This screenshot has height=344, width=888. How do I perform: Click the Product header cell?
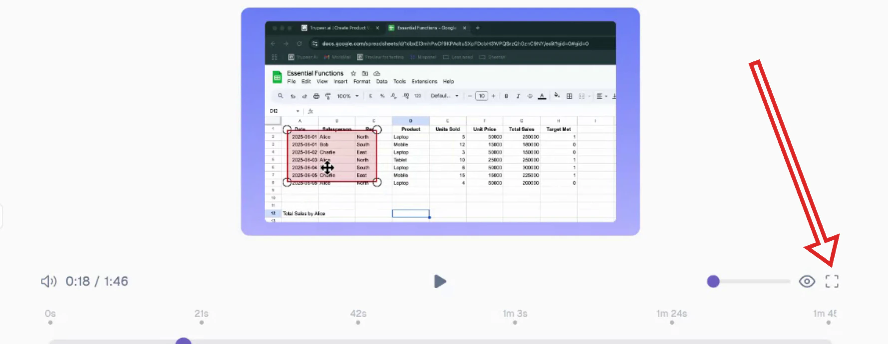[x=411, y=129]
